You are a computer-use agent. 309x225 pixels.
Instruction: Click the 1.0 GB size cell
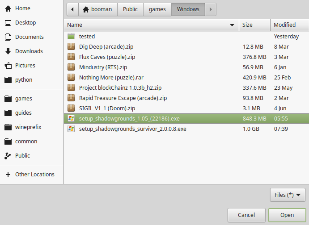click(251, 129)
